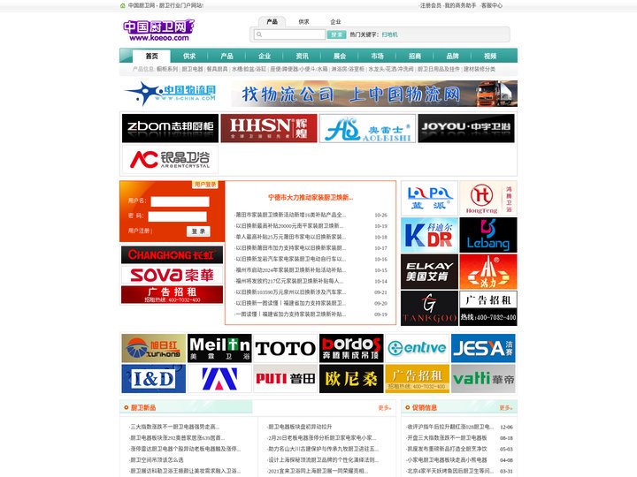The width and height of the screenshot is (637, 477).
Task: Open the JESA 洁赛 logo
Action: coord(483,348)
